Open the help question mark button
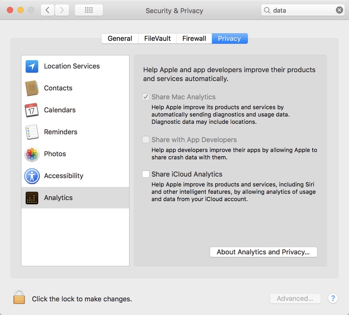349x315 pixels. point(333,298)
